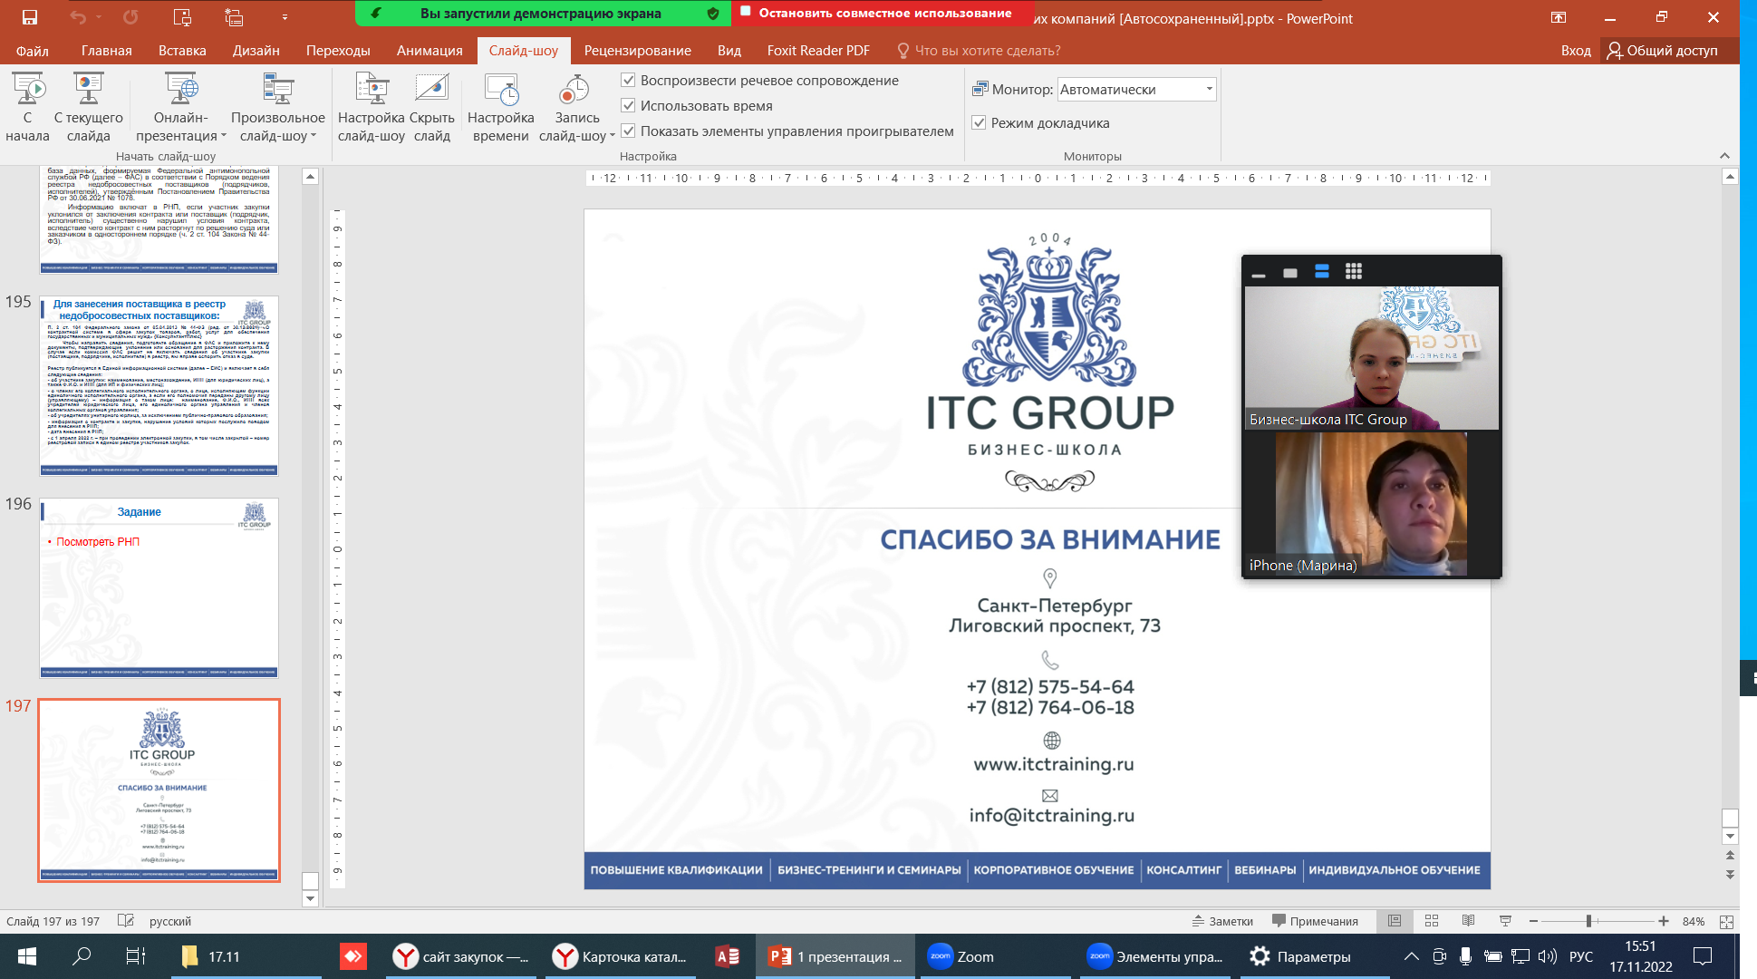The width and height of the screenshot is (1757, 979).
Task: Select slide 196 Задание thumbnail
Action: 159,588
